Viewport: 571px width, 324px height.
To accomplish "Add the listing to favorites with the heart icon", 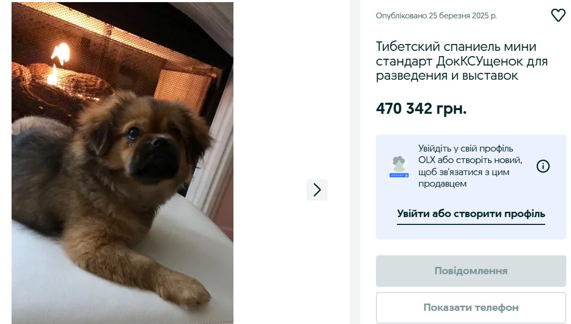I will click(558, 15).
